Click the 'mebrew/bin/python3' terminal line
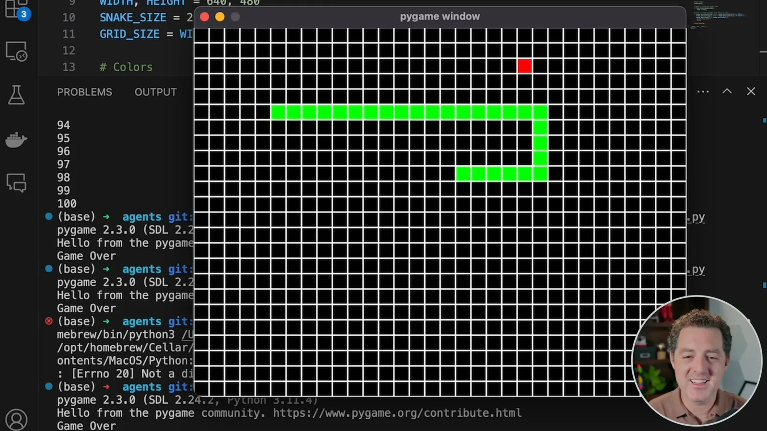The height and width of the screenshot is (431, 767). click(125, 334)
